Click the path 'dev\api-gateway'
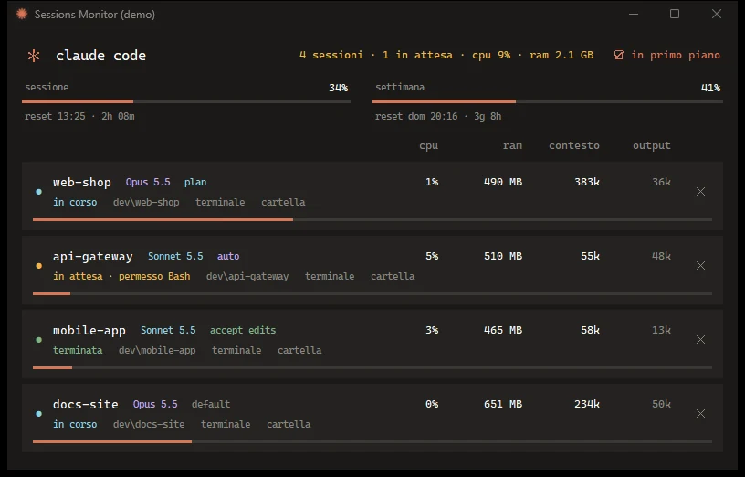The image size is (745, 477). point(247,276)
